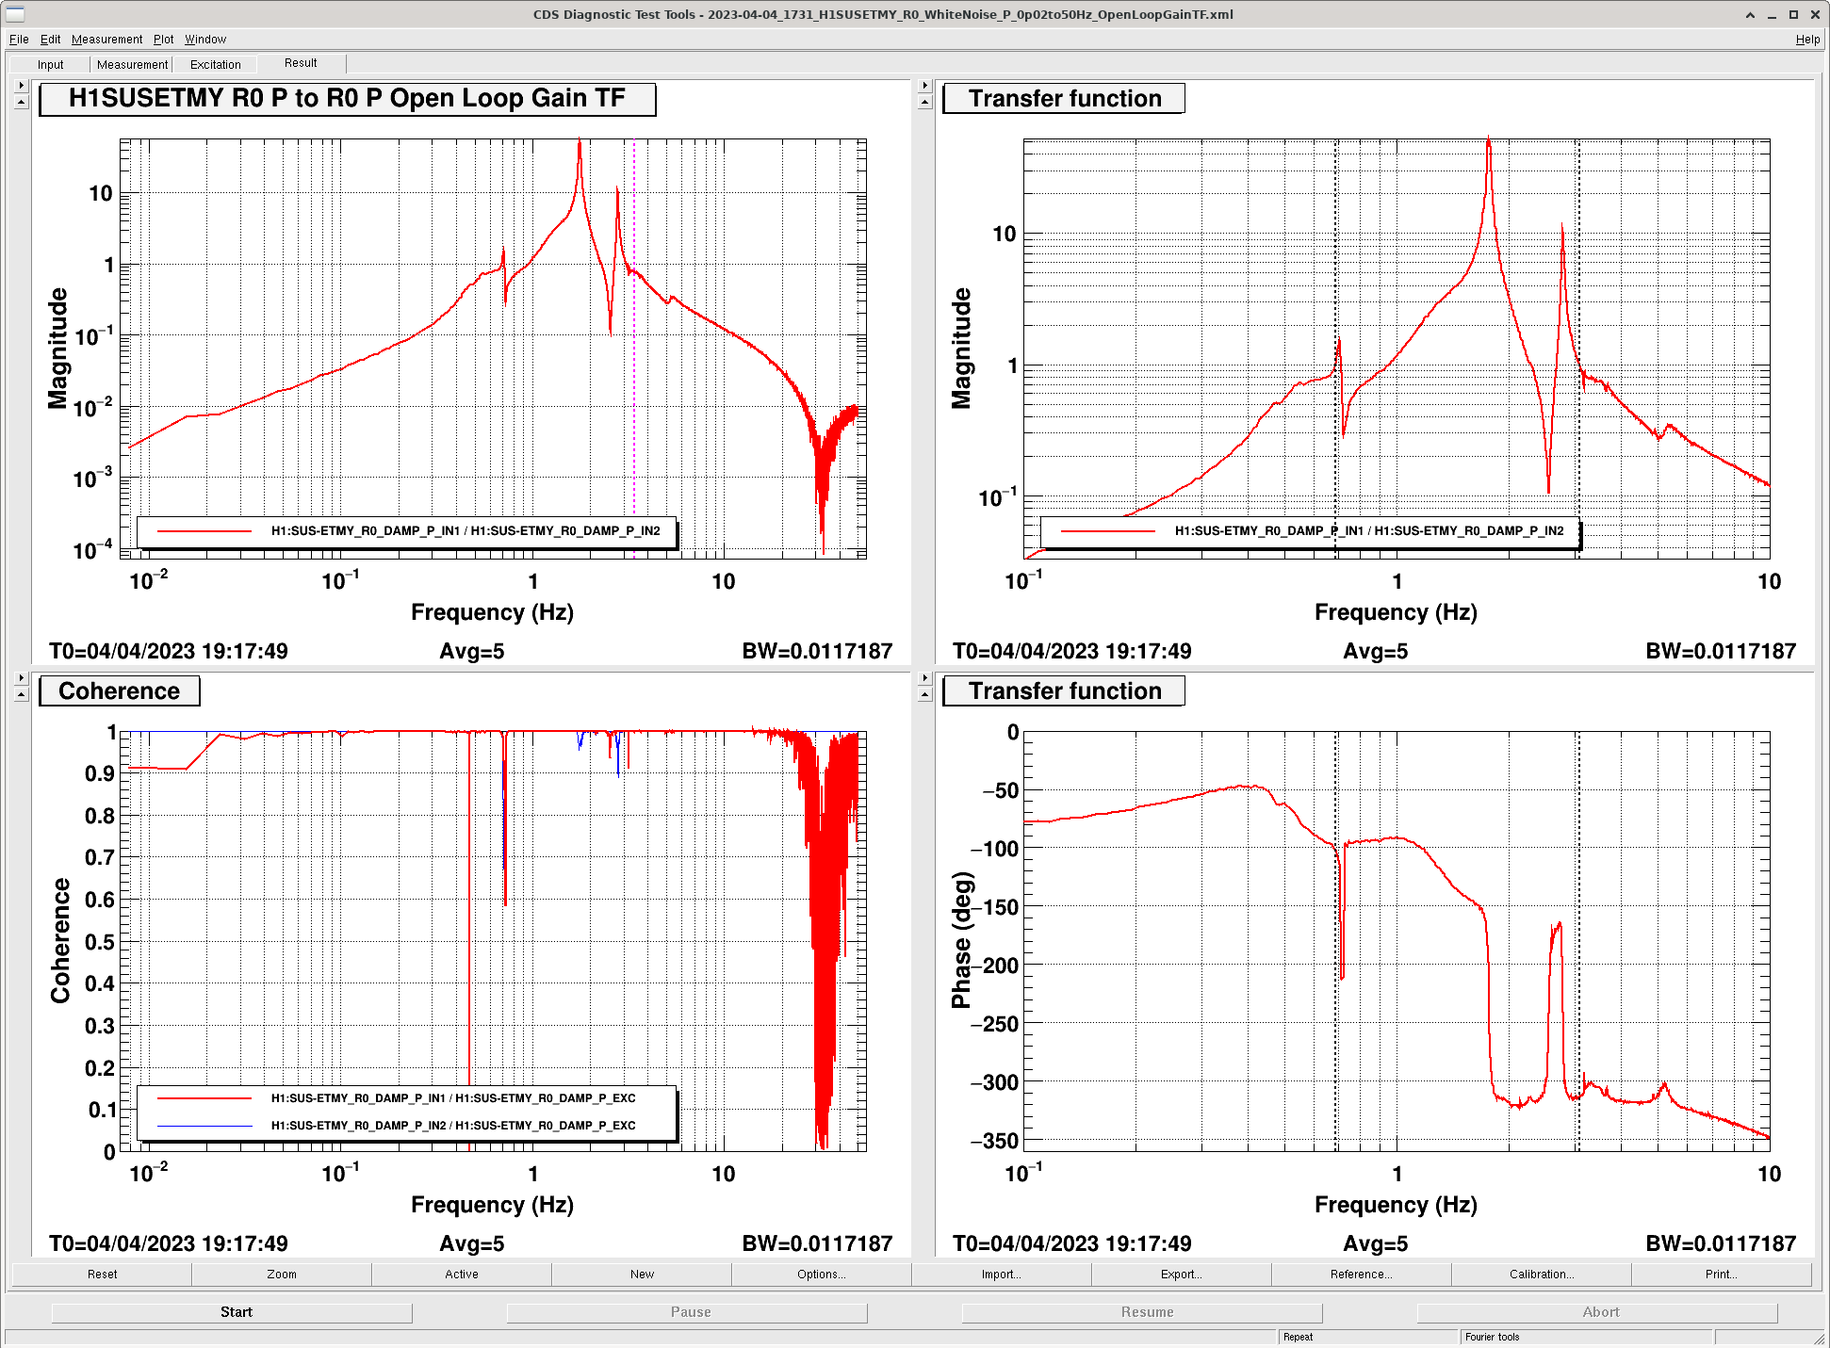Viewport: 1830px width, 1348px height.
Task: Click the DAMP_P_IN1 / DAMP_P_EXC legend entry in Coherence
Action: point(453,1098)
